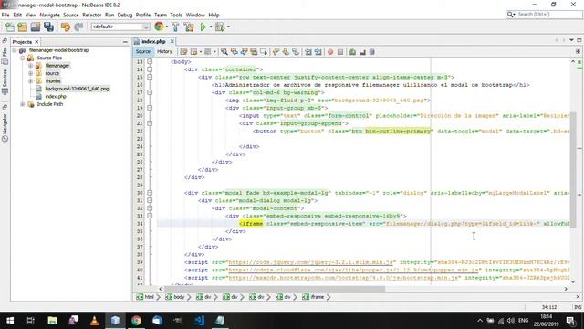
Task: Click the Find Next Occurrence icon
Action: point(244,52)
